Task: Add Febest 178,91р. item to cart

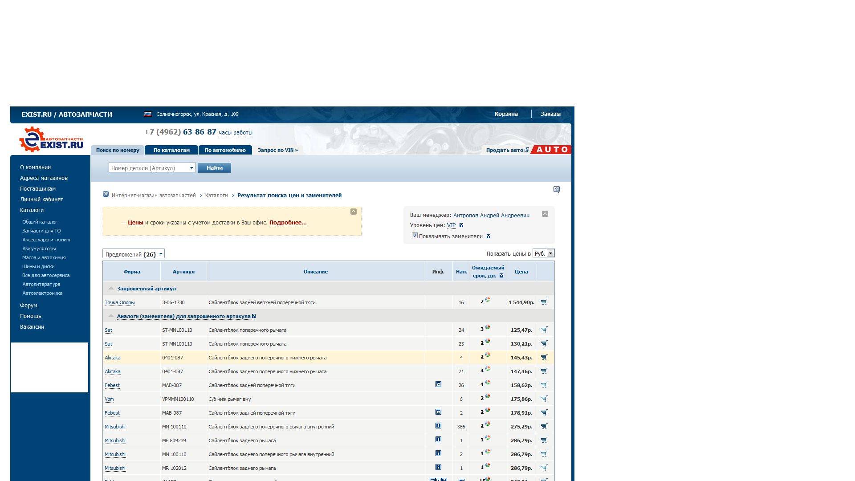Action: 544,412
